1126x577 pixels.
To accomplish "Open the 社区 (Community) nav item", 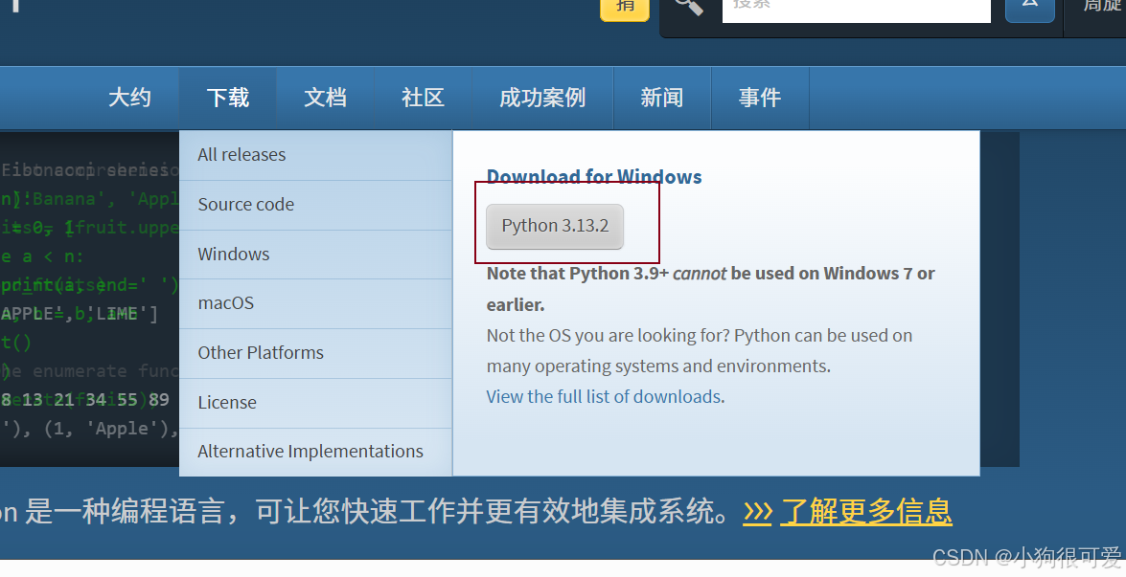I will coord(423,98).
